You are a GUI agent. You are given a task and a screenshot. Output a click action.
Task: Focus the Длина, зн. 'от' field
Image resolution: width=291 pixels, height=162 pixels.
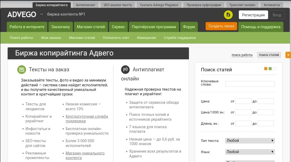(x=243, y=123)
